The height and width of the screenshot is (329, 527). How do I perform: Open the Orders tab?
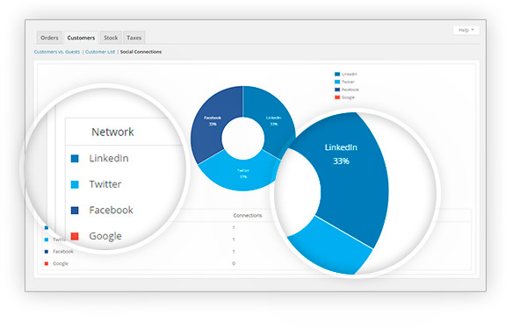[49, 38]
